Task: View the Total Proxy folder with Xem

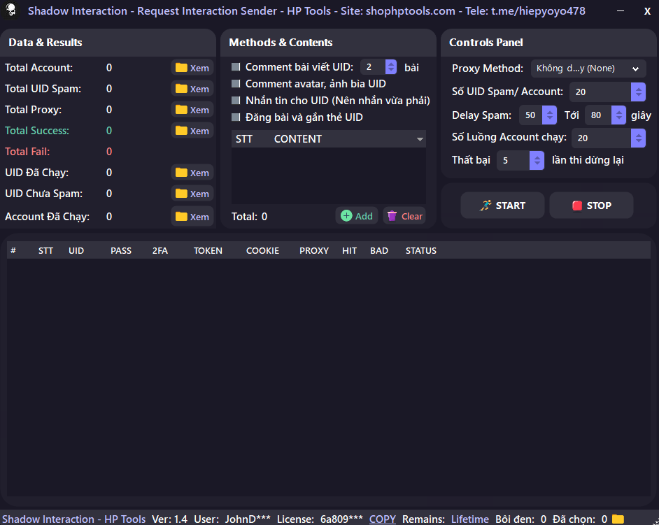Action: click(192, 110)
